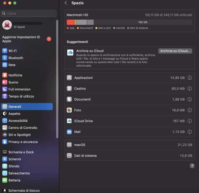Click the red App segment of storage bar
This screenshot has height=193, width=199.
[70, 22]
